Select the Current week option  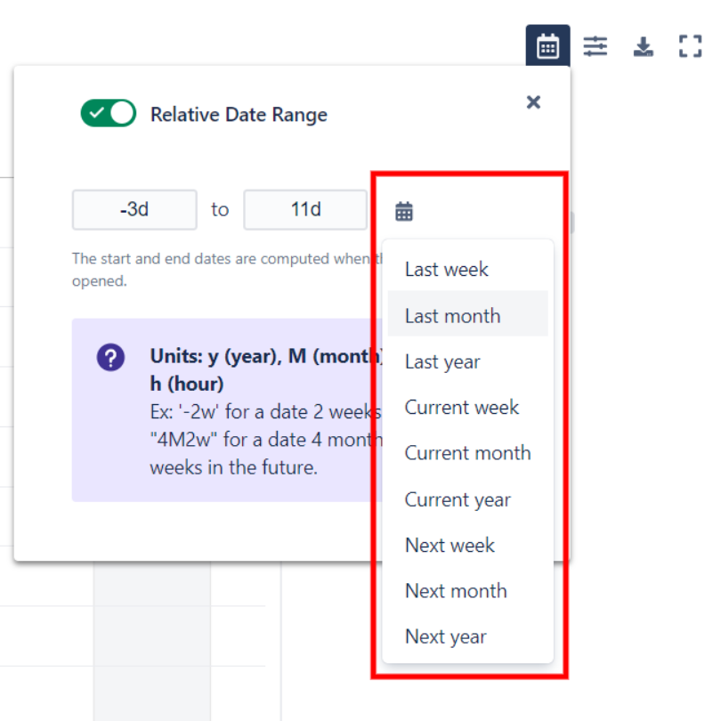point(462,408)
